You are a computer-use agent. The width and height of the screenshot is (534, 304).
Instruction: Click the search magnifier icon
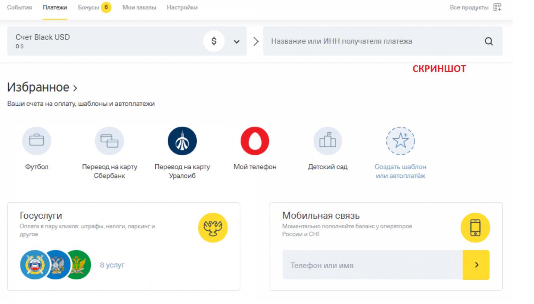point(489,41)
